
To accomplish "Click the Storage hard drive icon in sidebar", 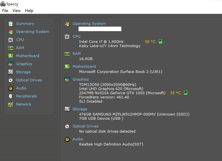I will 11,72.
